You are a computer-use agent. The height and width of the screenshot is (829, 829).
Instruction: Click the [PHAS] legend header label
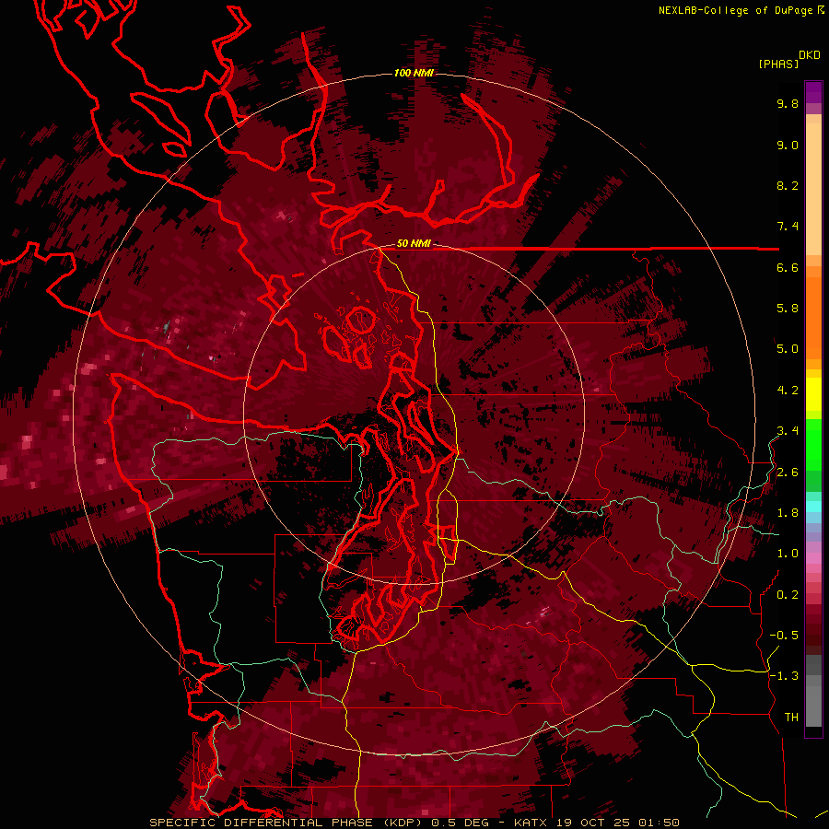pyautogui.click(x=778, y=64)
